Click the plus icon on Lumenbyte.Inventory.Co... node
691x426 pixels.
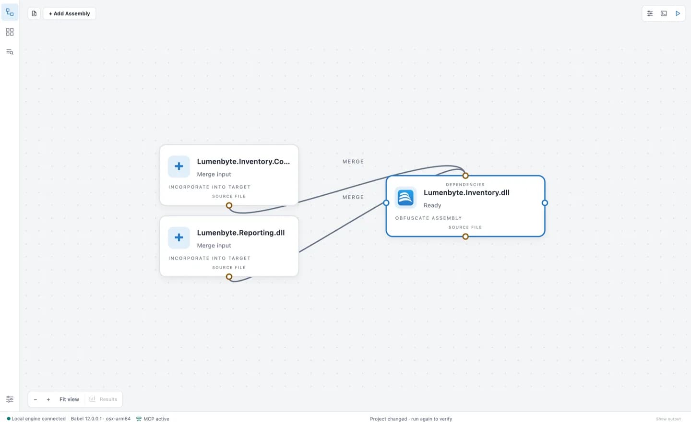(x=179, y=166)
